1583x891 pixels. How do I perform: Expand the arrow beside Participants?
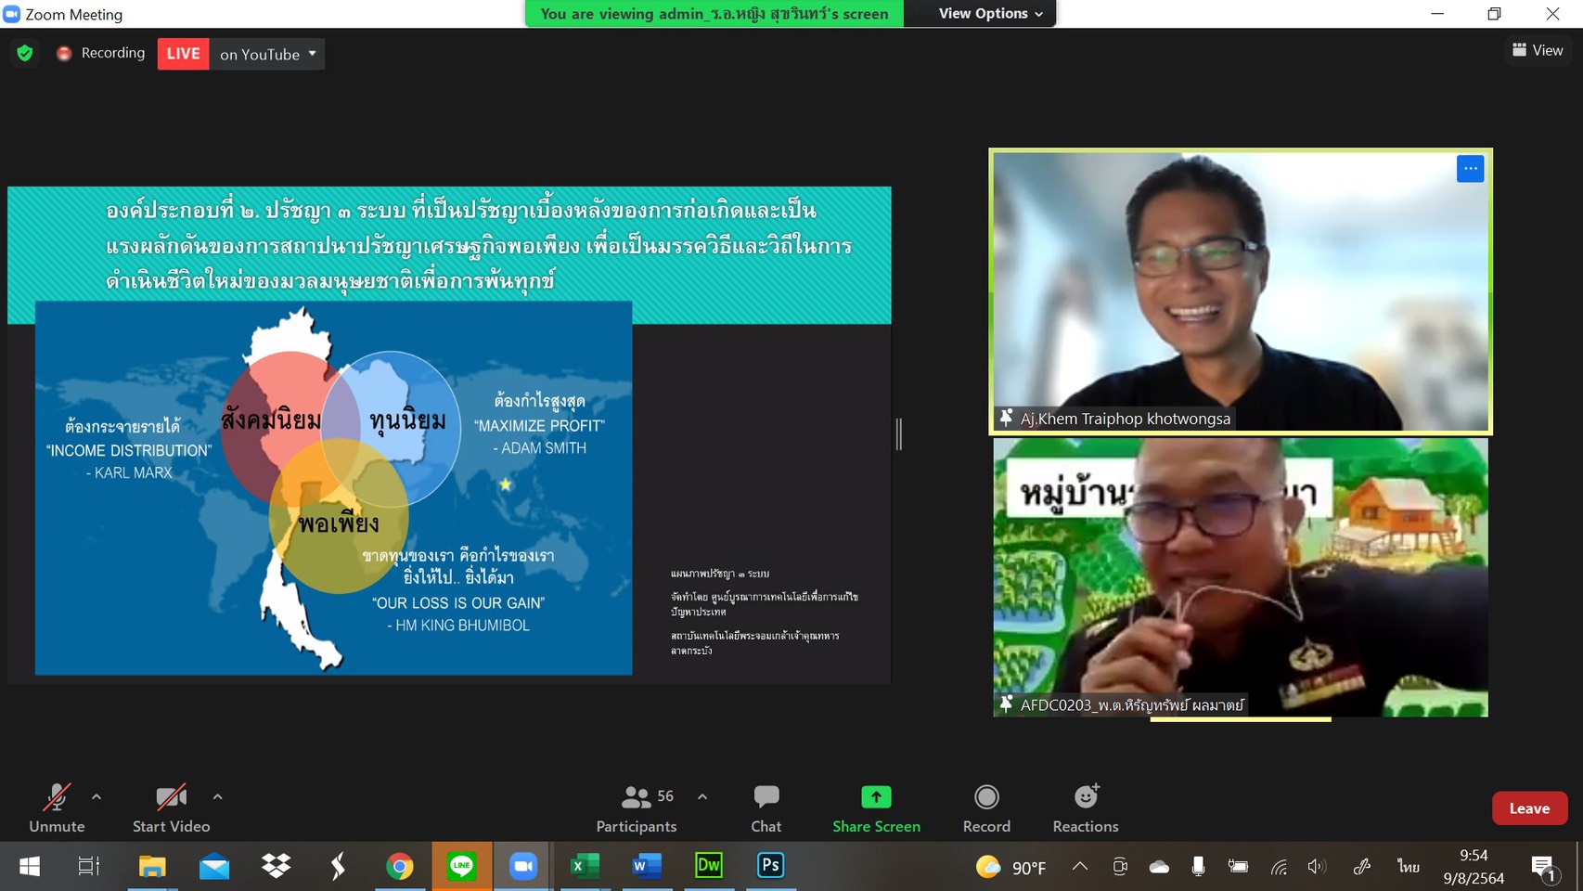tap(702, 796)
